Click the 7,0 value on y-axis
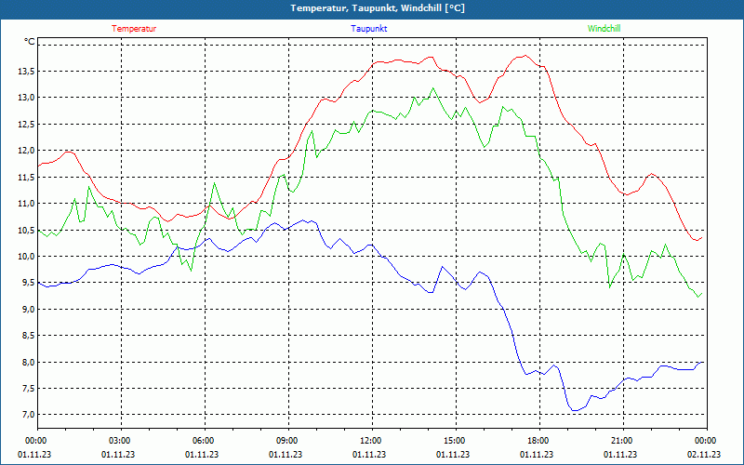Viewport: 744px width, 465px height. click(x=28, y=415)
